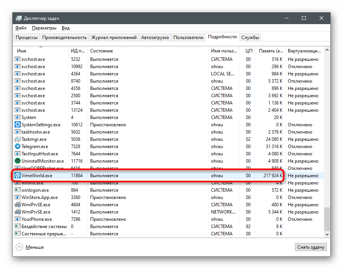Sort by the ИД процесса column header
Image resolution: width=343 pixels, height=269 pixels.
[78, 51]
